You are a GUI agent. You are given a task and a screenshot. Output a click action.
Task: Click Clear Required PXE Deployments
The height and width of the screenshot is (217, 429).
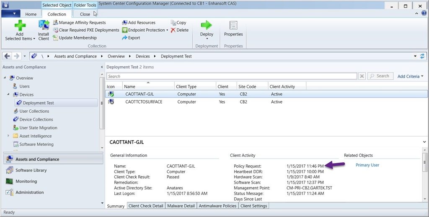86,30
